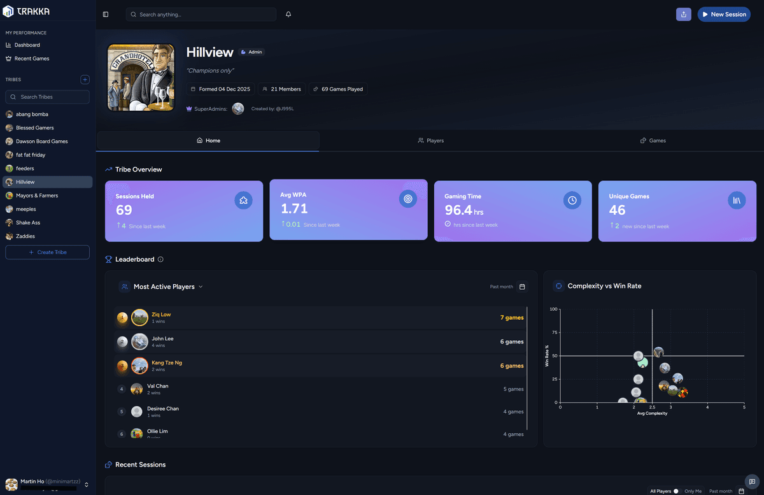Select the abang bomba tribe
Viewport: 764px width, 495px height.
coord(48,114)
